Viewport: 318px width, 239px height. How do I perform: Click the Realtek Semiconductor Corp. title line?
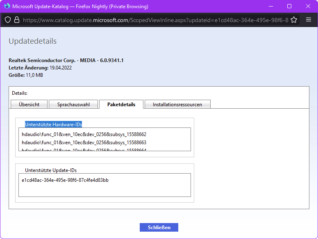[x=66, y=60]
